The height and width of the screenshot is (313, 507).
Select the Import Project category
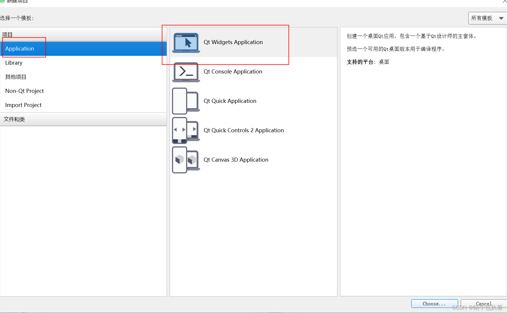tap(83, 105)
